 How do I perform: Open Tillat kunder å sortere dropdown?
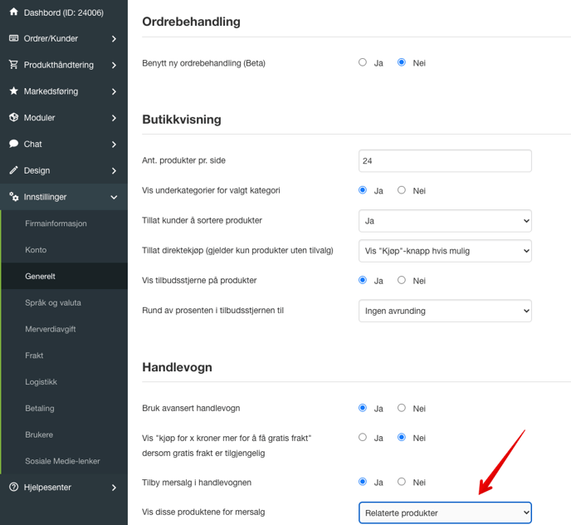tap(445, 221)
